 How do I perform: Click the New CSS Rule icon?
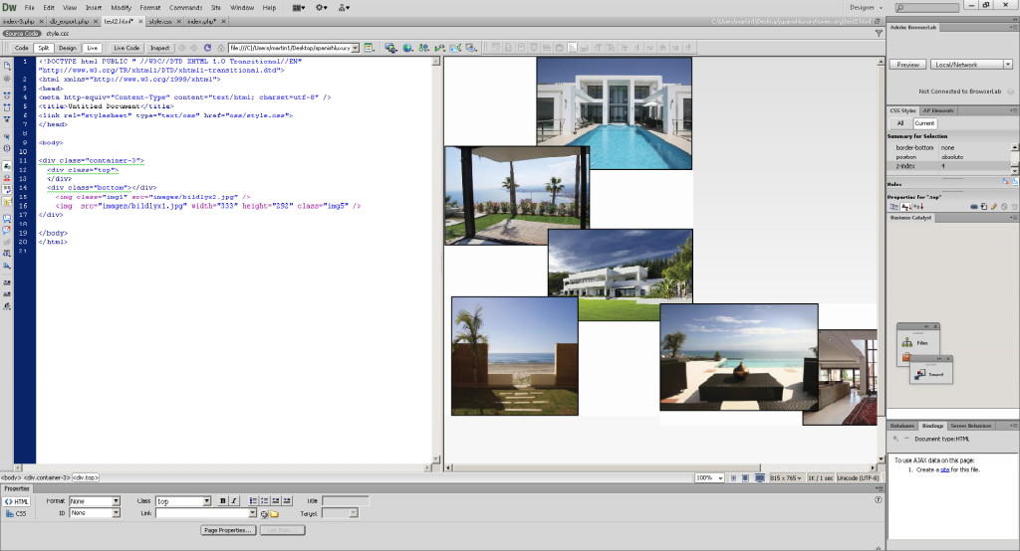[x=983, y=207]
